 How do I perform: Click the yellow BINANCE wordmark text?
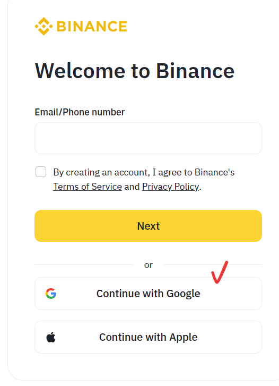click(x=92, y=27)
